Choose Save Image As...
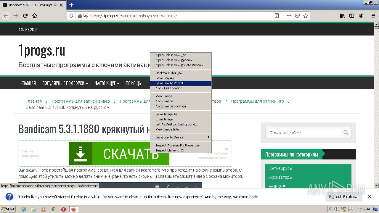The width and height of the screenshot is (379, 213). pos(181,114)
